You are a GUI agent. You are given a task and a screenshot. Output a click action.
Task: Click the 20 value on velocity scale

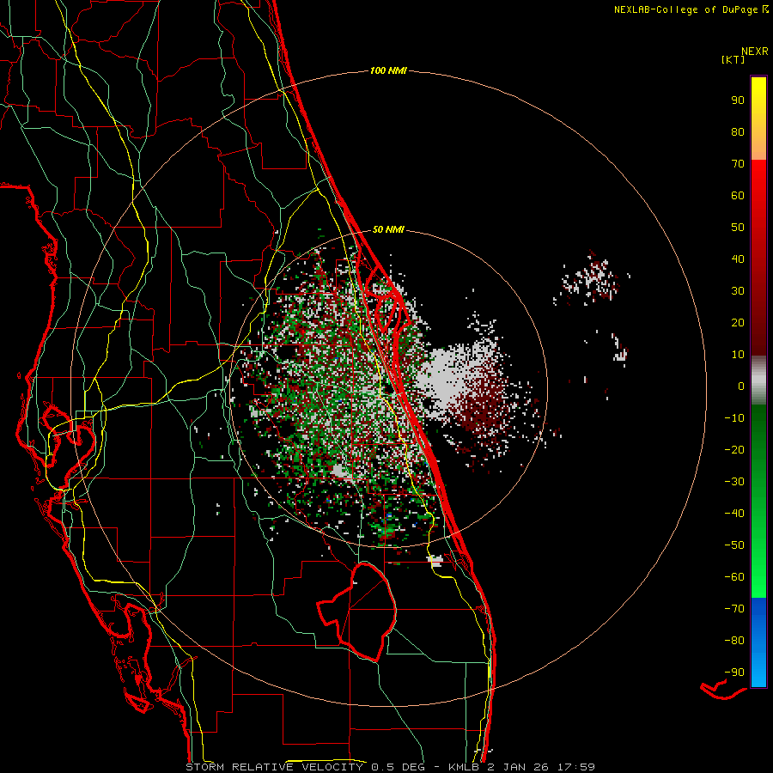tap(738, 322)
